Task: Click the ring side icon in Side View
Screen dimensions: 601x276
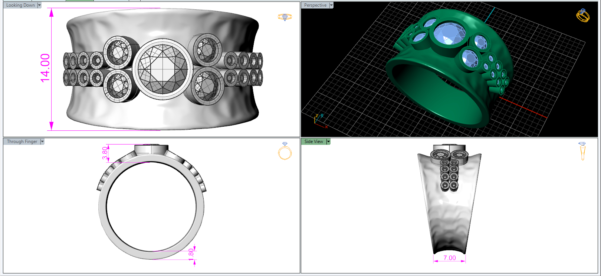Action: click(582, 151)
